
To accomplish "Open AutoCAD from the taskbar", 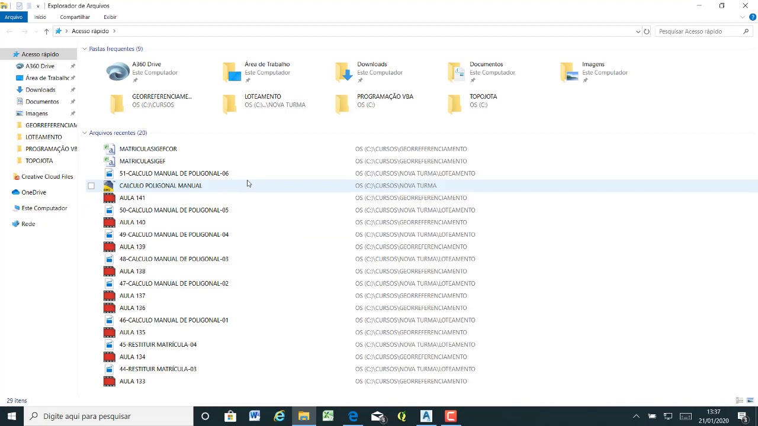I will (426, 416).
